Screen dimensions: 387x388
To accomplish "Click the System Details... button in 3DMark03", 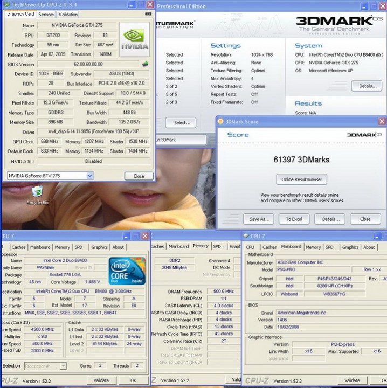I will tap(367, 86).
